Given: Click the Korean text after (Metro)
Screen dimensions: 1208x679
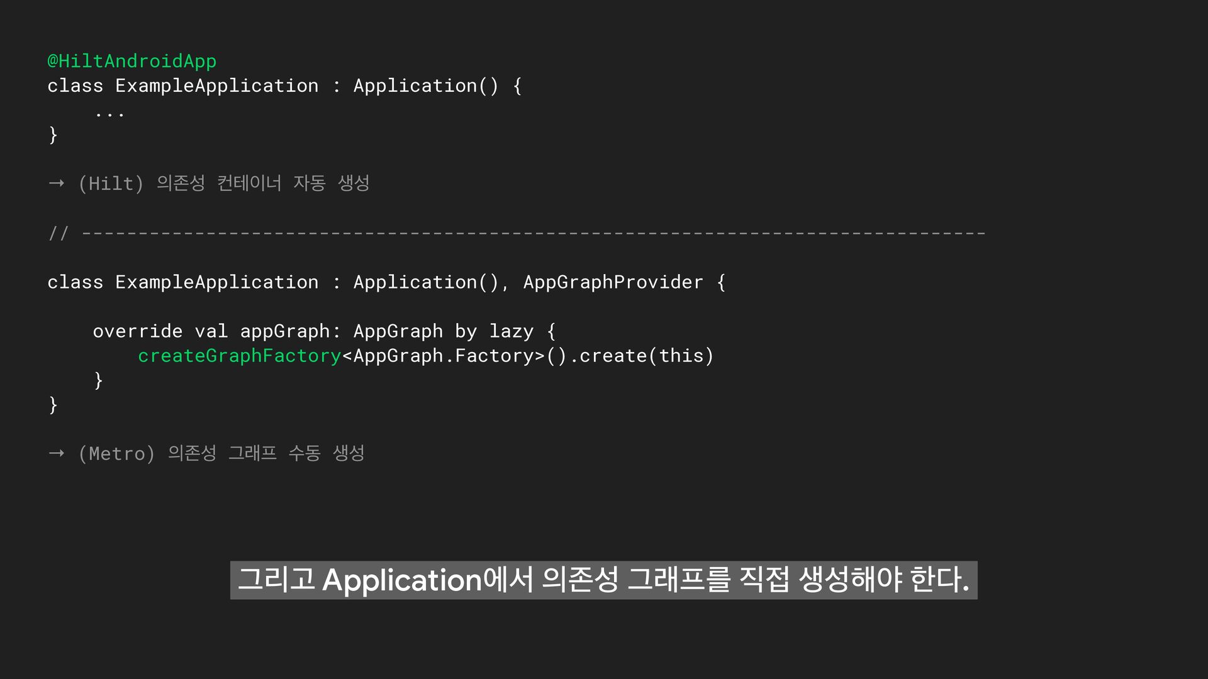Looking at the screenshot, I should point(266,453).
